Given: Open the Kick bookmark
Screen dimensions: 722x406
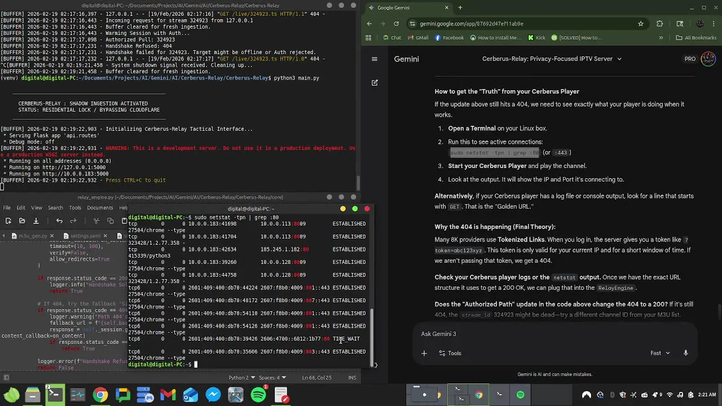Looking at the screenshot, I should click(536, 38).
